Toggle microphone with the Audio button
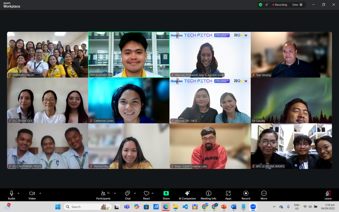Viewport: 339px width, 212px height. point(12,195)
